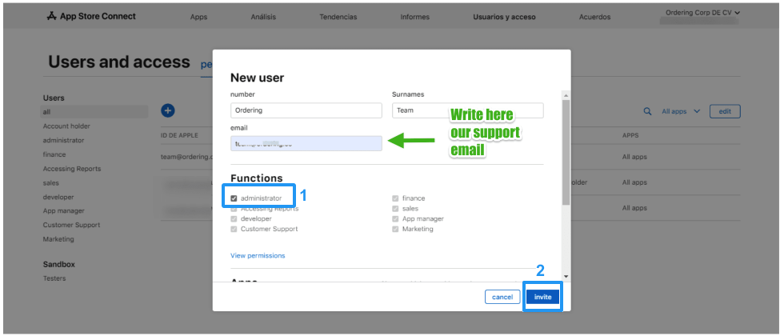Image resolution: width=780 pixels, height=336 pixels.
Task: Click the blue plus add-user icon
Action: (168, 110)
